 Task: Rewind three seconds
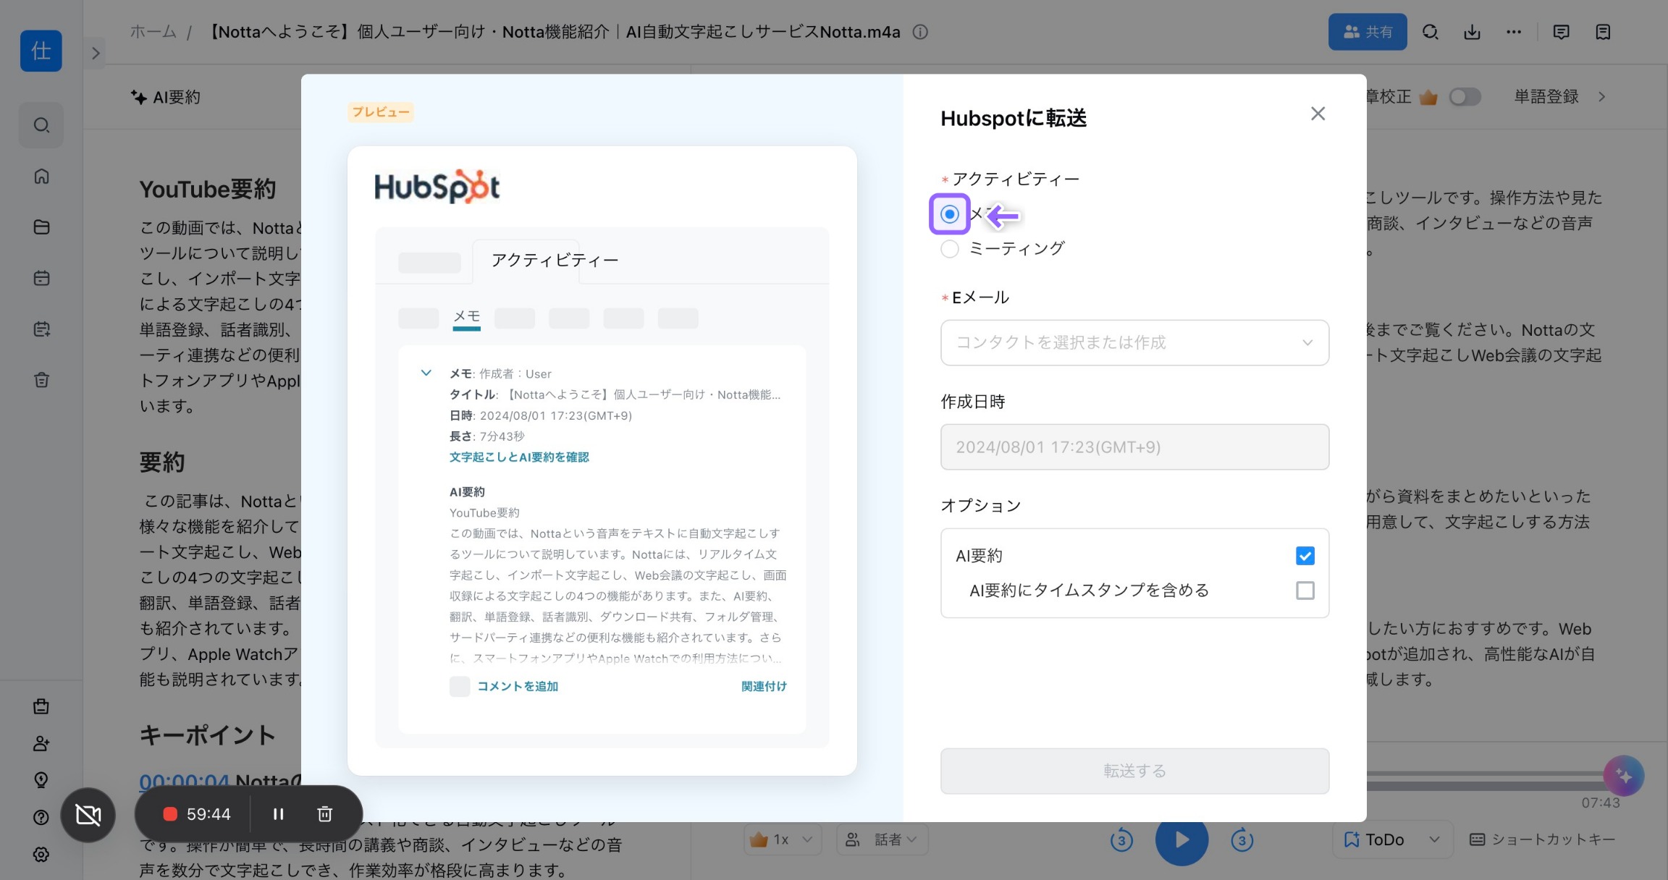[x=1121, y=839]
